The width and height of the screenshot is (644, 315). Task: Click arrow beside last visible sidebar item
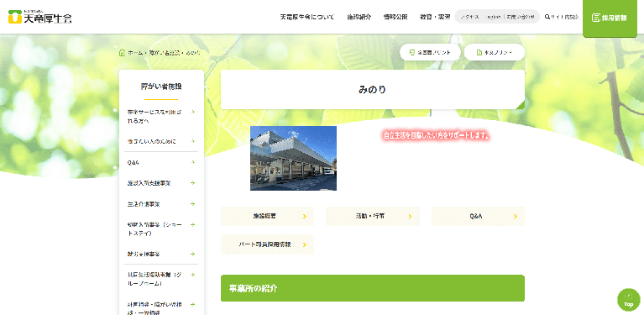tap(193, 305)
